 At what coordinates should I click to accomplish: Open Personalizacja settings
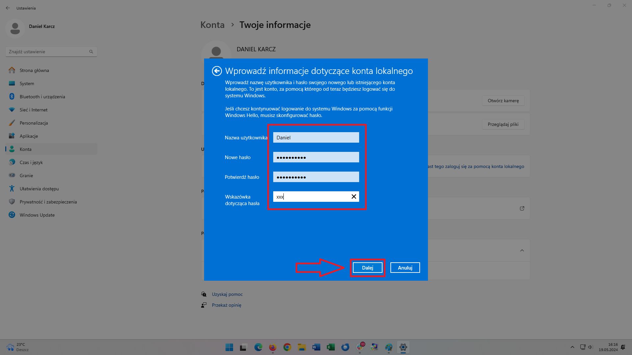(34, 123)
